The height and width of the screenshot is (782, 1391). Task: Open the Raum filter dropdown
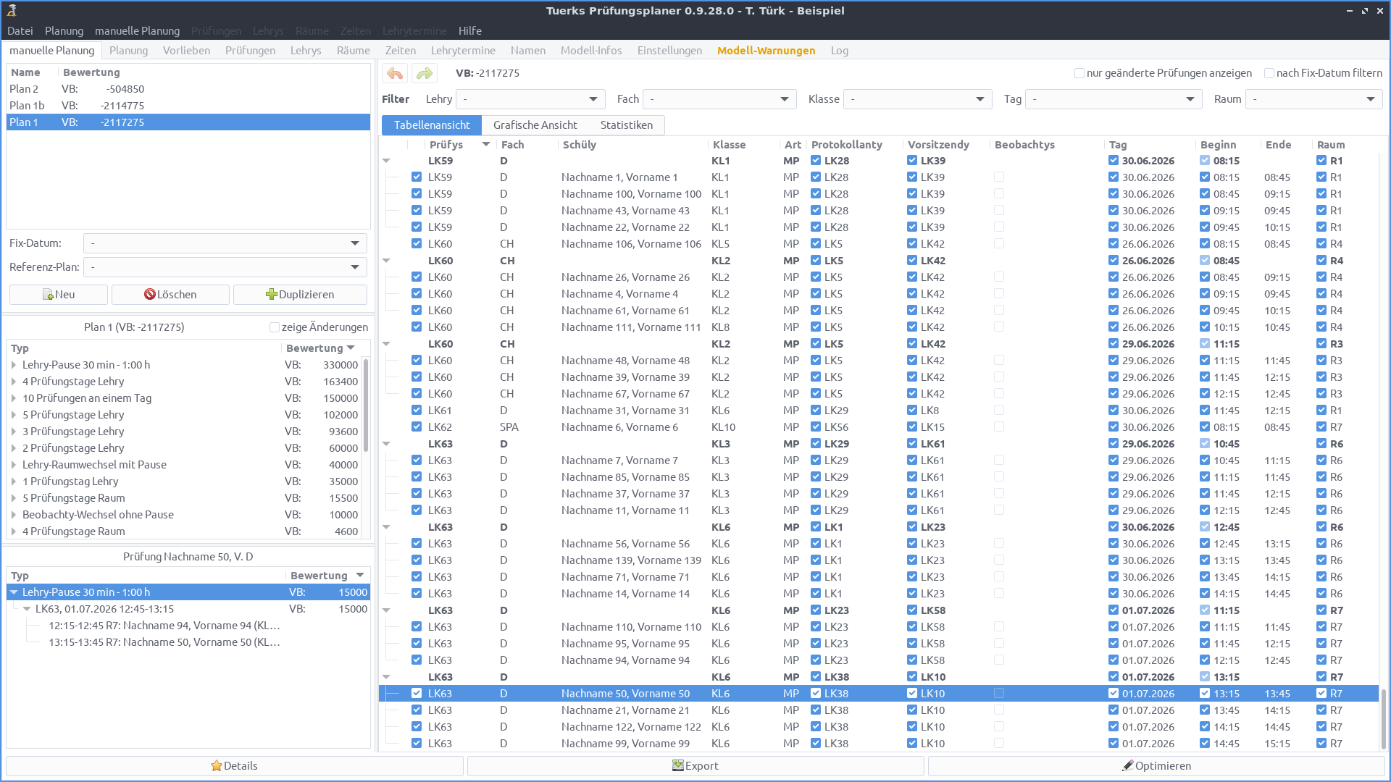[1313, 99]
